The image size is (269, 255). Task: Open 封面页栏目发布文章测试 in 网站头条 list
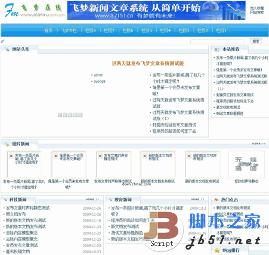pos(174,125)
